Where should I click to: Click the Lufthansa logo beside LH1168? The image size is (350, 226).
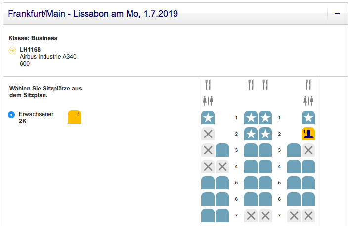(x=12, y=50)
